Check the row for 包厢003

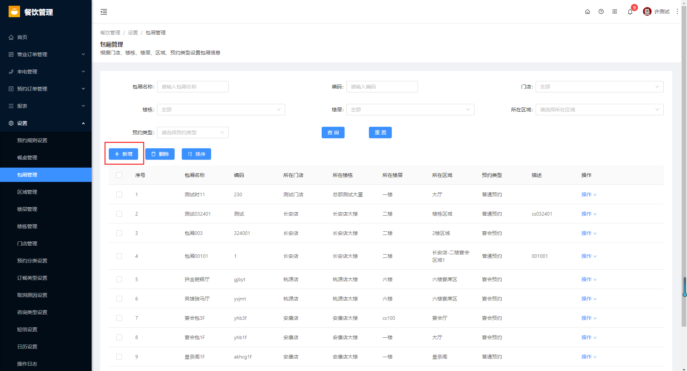click(x=119, y=233)
